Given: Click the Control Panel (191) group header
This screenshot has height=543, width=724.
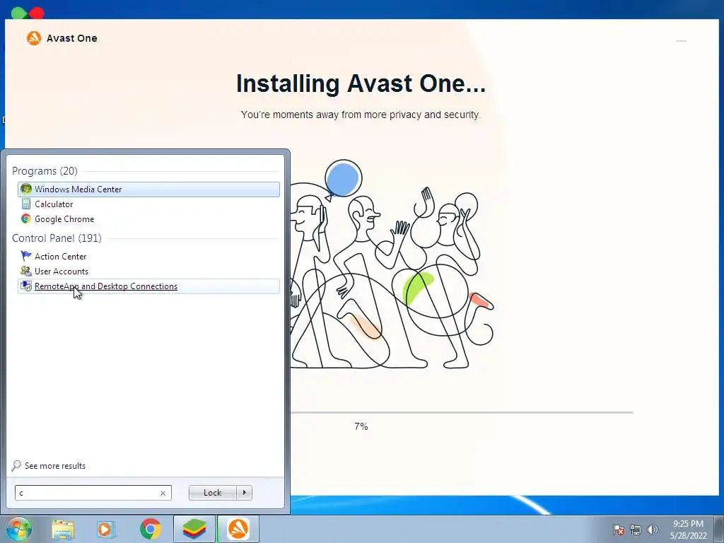Looking at the screenshot, I should tap(57, 238).
